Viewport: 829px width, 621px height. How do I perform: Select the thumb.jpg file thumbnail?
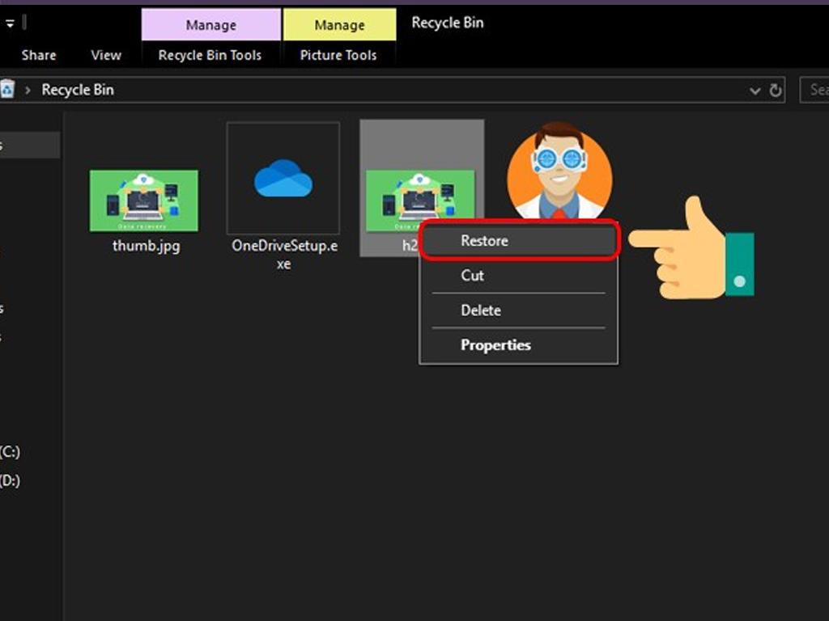click(x=144, y=201)
